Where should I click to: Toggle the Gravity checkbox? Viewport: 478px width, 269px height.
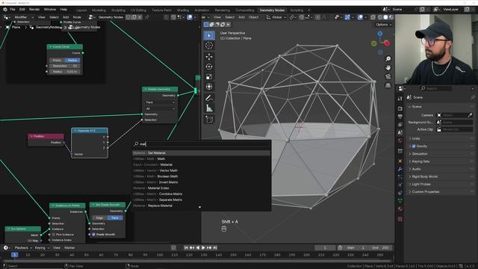pyautogui.click(x=414, y=146)
